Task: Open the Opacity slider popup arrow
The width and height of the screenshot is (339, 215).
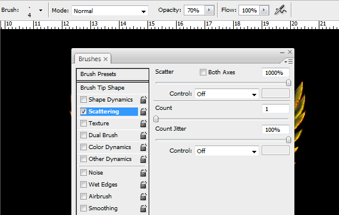Action: click(x=209, y=10)
